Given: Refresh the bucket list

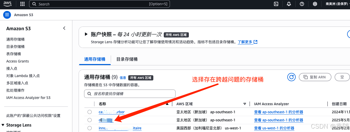Looking at the screenshot, I should point(291,77).
